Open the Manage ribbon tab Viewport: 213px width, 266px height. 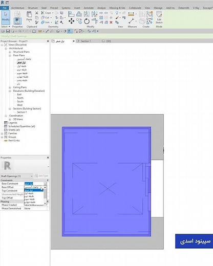point(158,8)
